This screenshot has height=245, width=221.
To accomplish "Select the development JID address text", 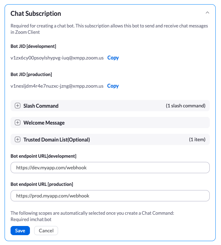I will click(x=57, y=58).
